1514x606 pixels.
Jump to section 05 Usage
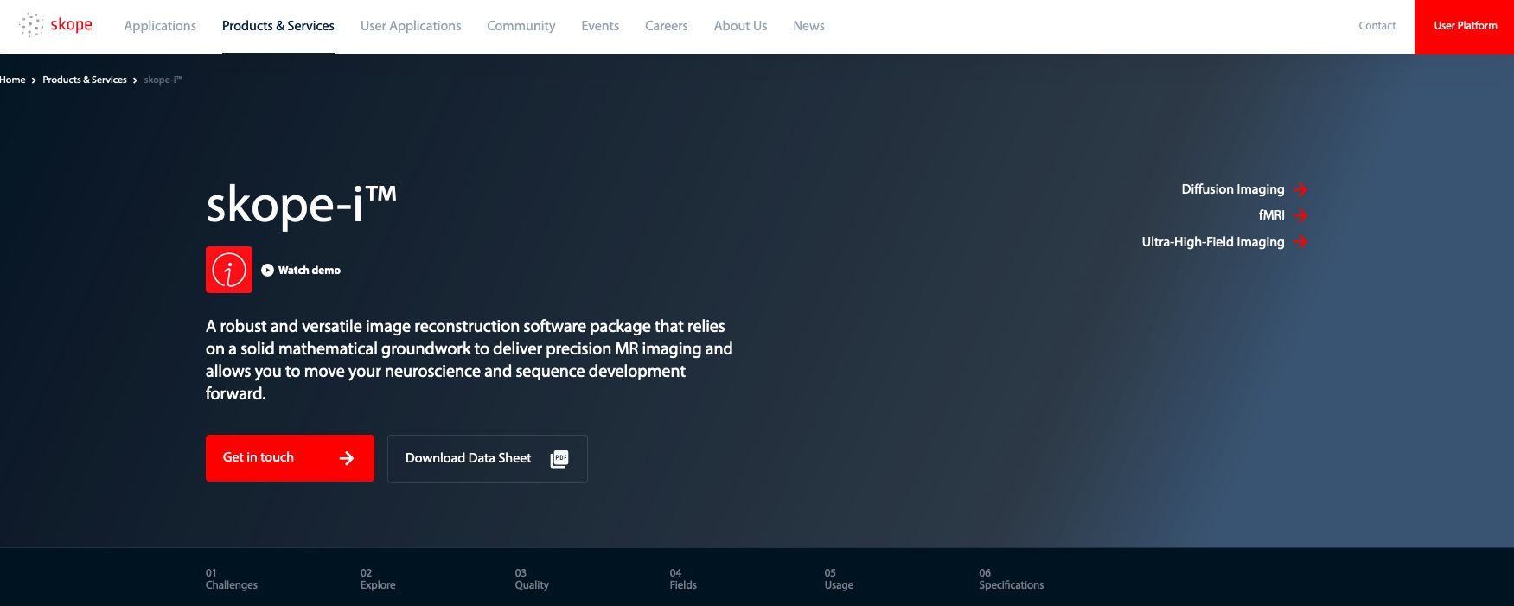839,579
